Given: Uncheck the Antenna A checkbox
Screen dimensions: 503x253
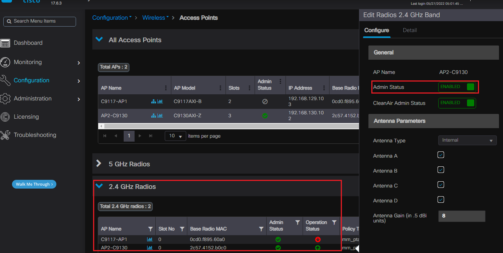Looking at the screenshot, I should pyautogui.click(x=441, y=155).
